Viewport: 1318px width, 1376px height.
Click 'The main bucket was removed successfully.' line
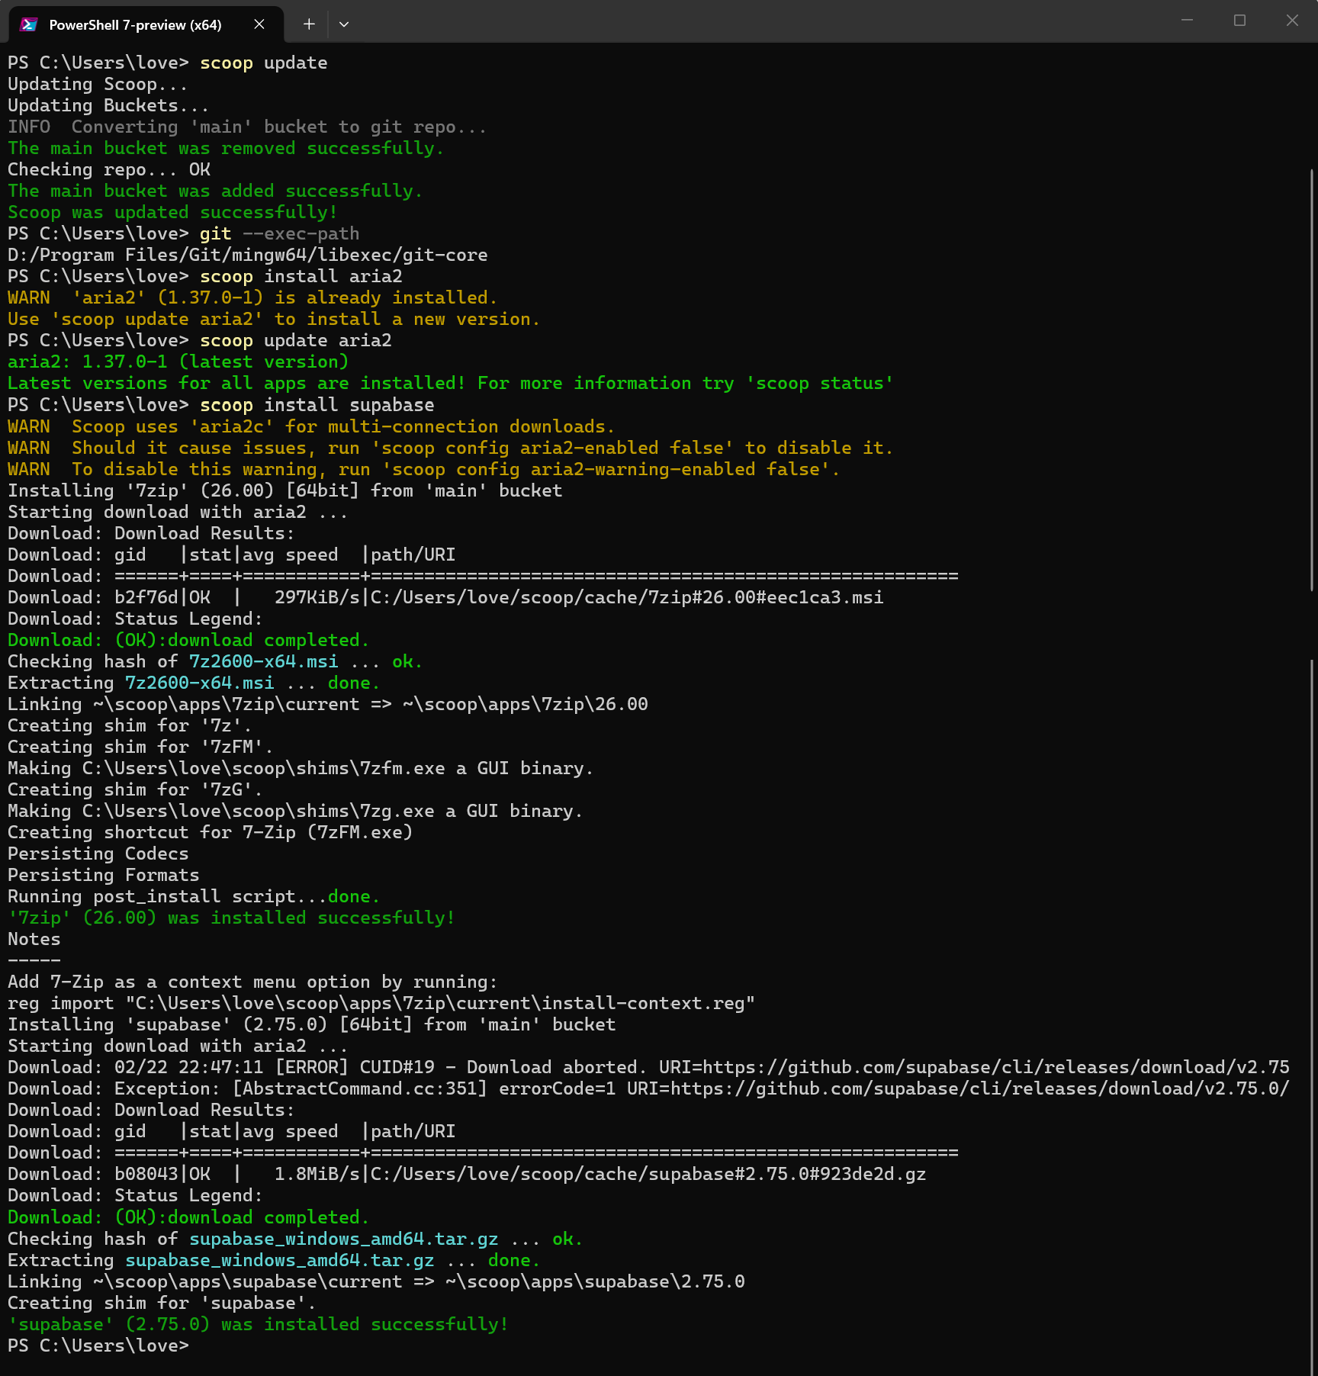point(227,149)
